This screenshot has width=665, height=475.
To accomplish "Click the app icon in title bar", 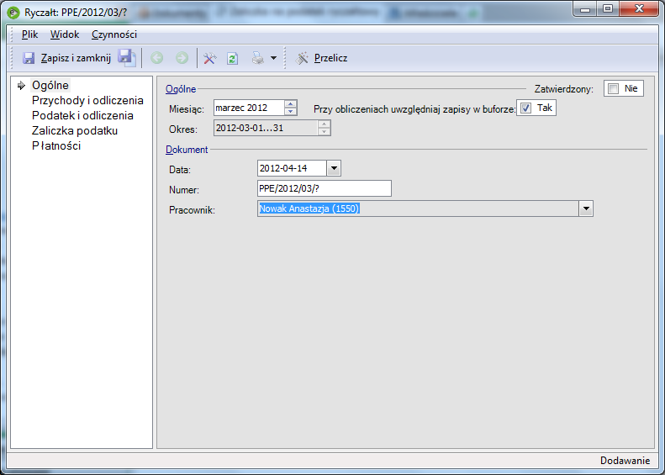I will coord(13,12).
